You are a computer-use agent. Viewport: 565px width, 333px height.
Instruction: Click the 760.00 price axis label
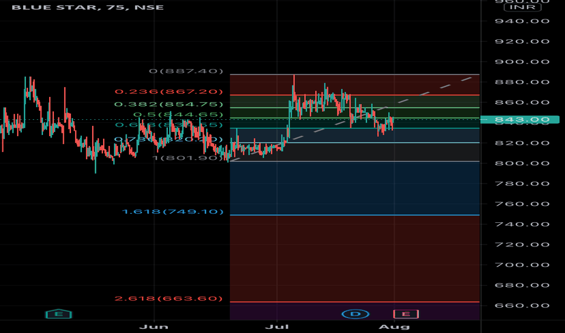click(522, 204)
